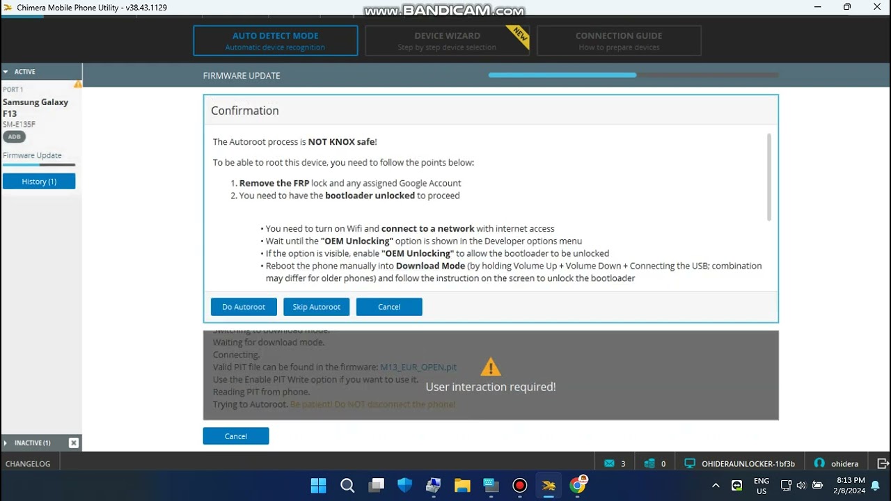Open the Connection Guide tab

(x=619, y=41)
